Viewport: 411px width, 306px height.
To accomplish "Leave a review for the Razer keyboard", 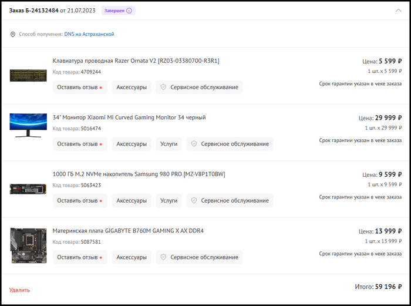I will 80,88.
